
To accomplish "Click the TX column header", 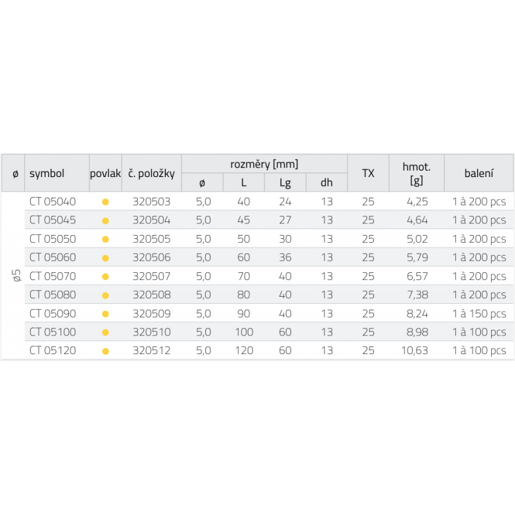I will pos(368,173).
